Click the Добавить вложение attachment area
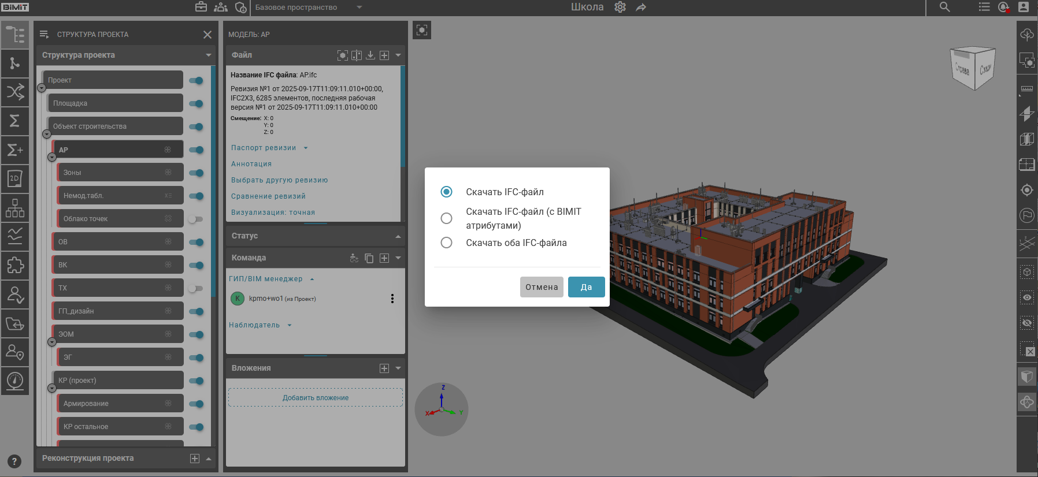Image resolution: width=1038 pixels, height=477 pixels. (316, 398)
